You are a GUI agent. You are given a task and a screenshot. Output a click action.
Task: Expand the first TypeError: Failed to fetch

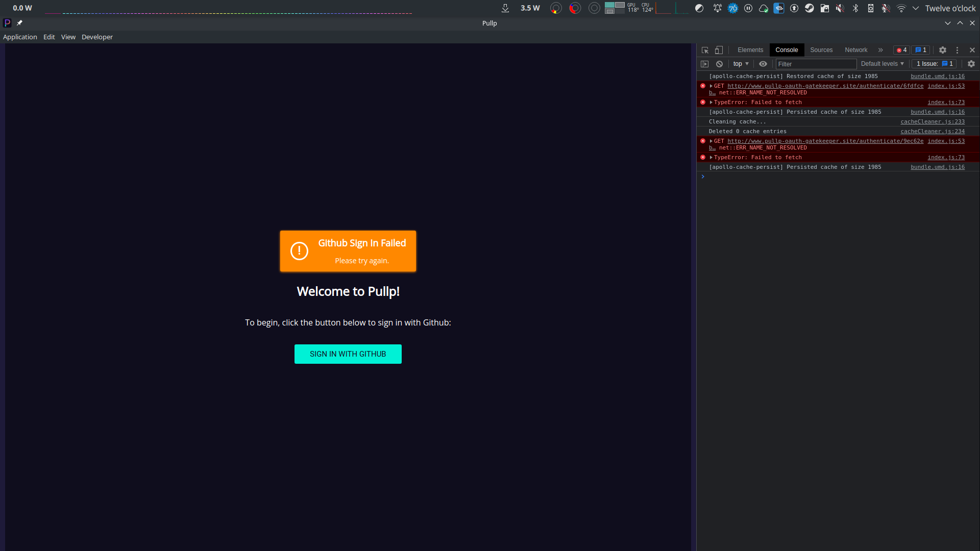click(x=711, y=103)
